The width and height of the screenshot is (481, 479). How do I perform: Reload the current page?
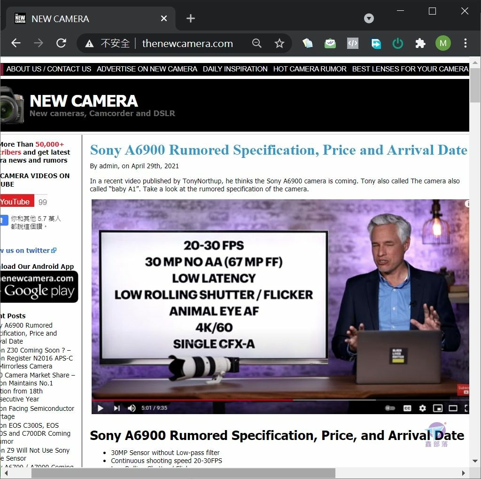(61, 43)
